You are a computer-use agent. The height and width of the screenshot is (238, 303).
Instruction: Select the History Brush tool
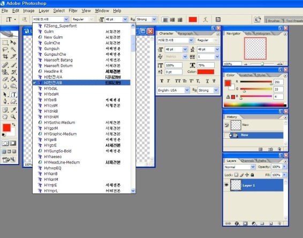pos(13,72)
